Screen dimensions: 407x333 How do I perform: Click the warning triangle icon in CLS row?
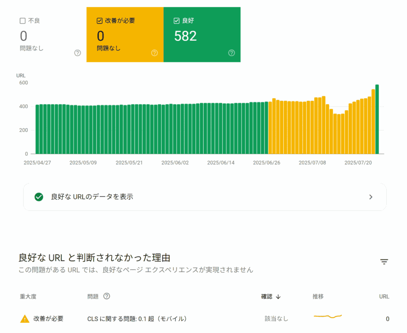click(x=24, y=319)
